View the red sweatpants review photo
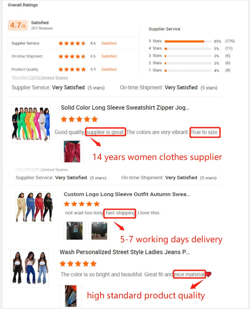 coord(72,152)
